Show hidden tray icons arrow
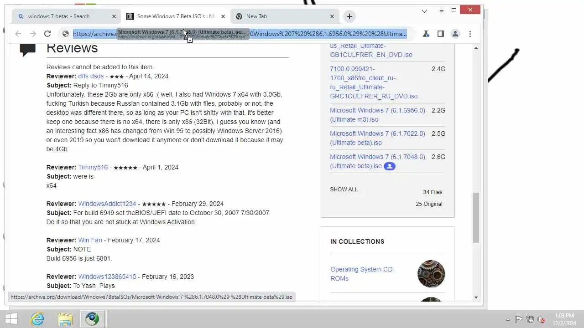Image resolution: width=584 pixels, height=328 pixels. 508,319
